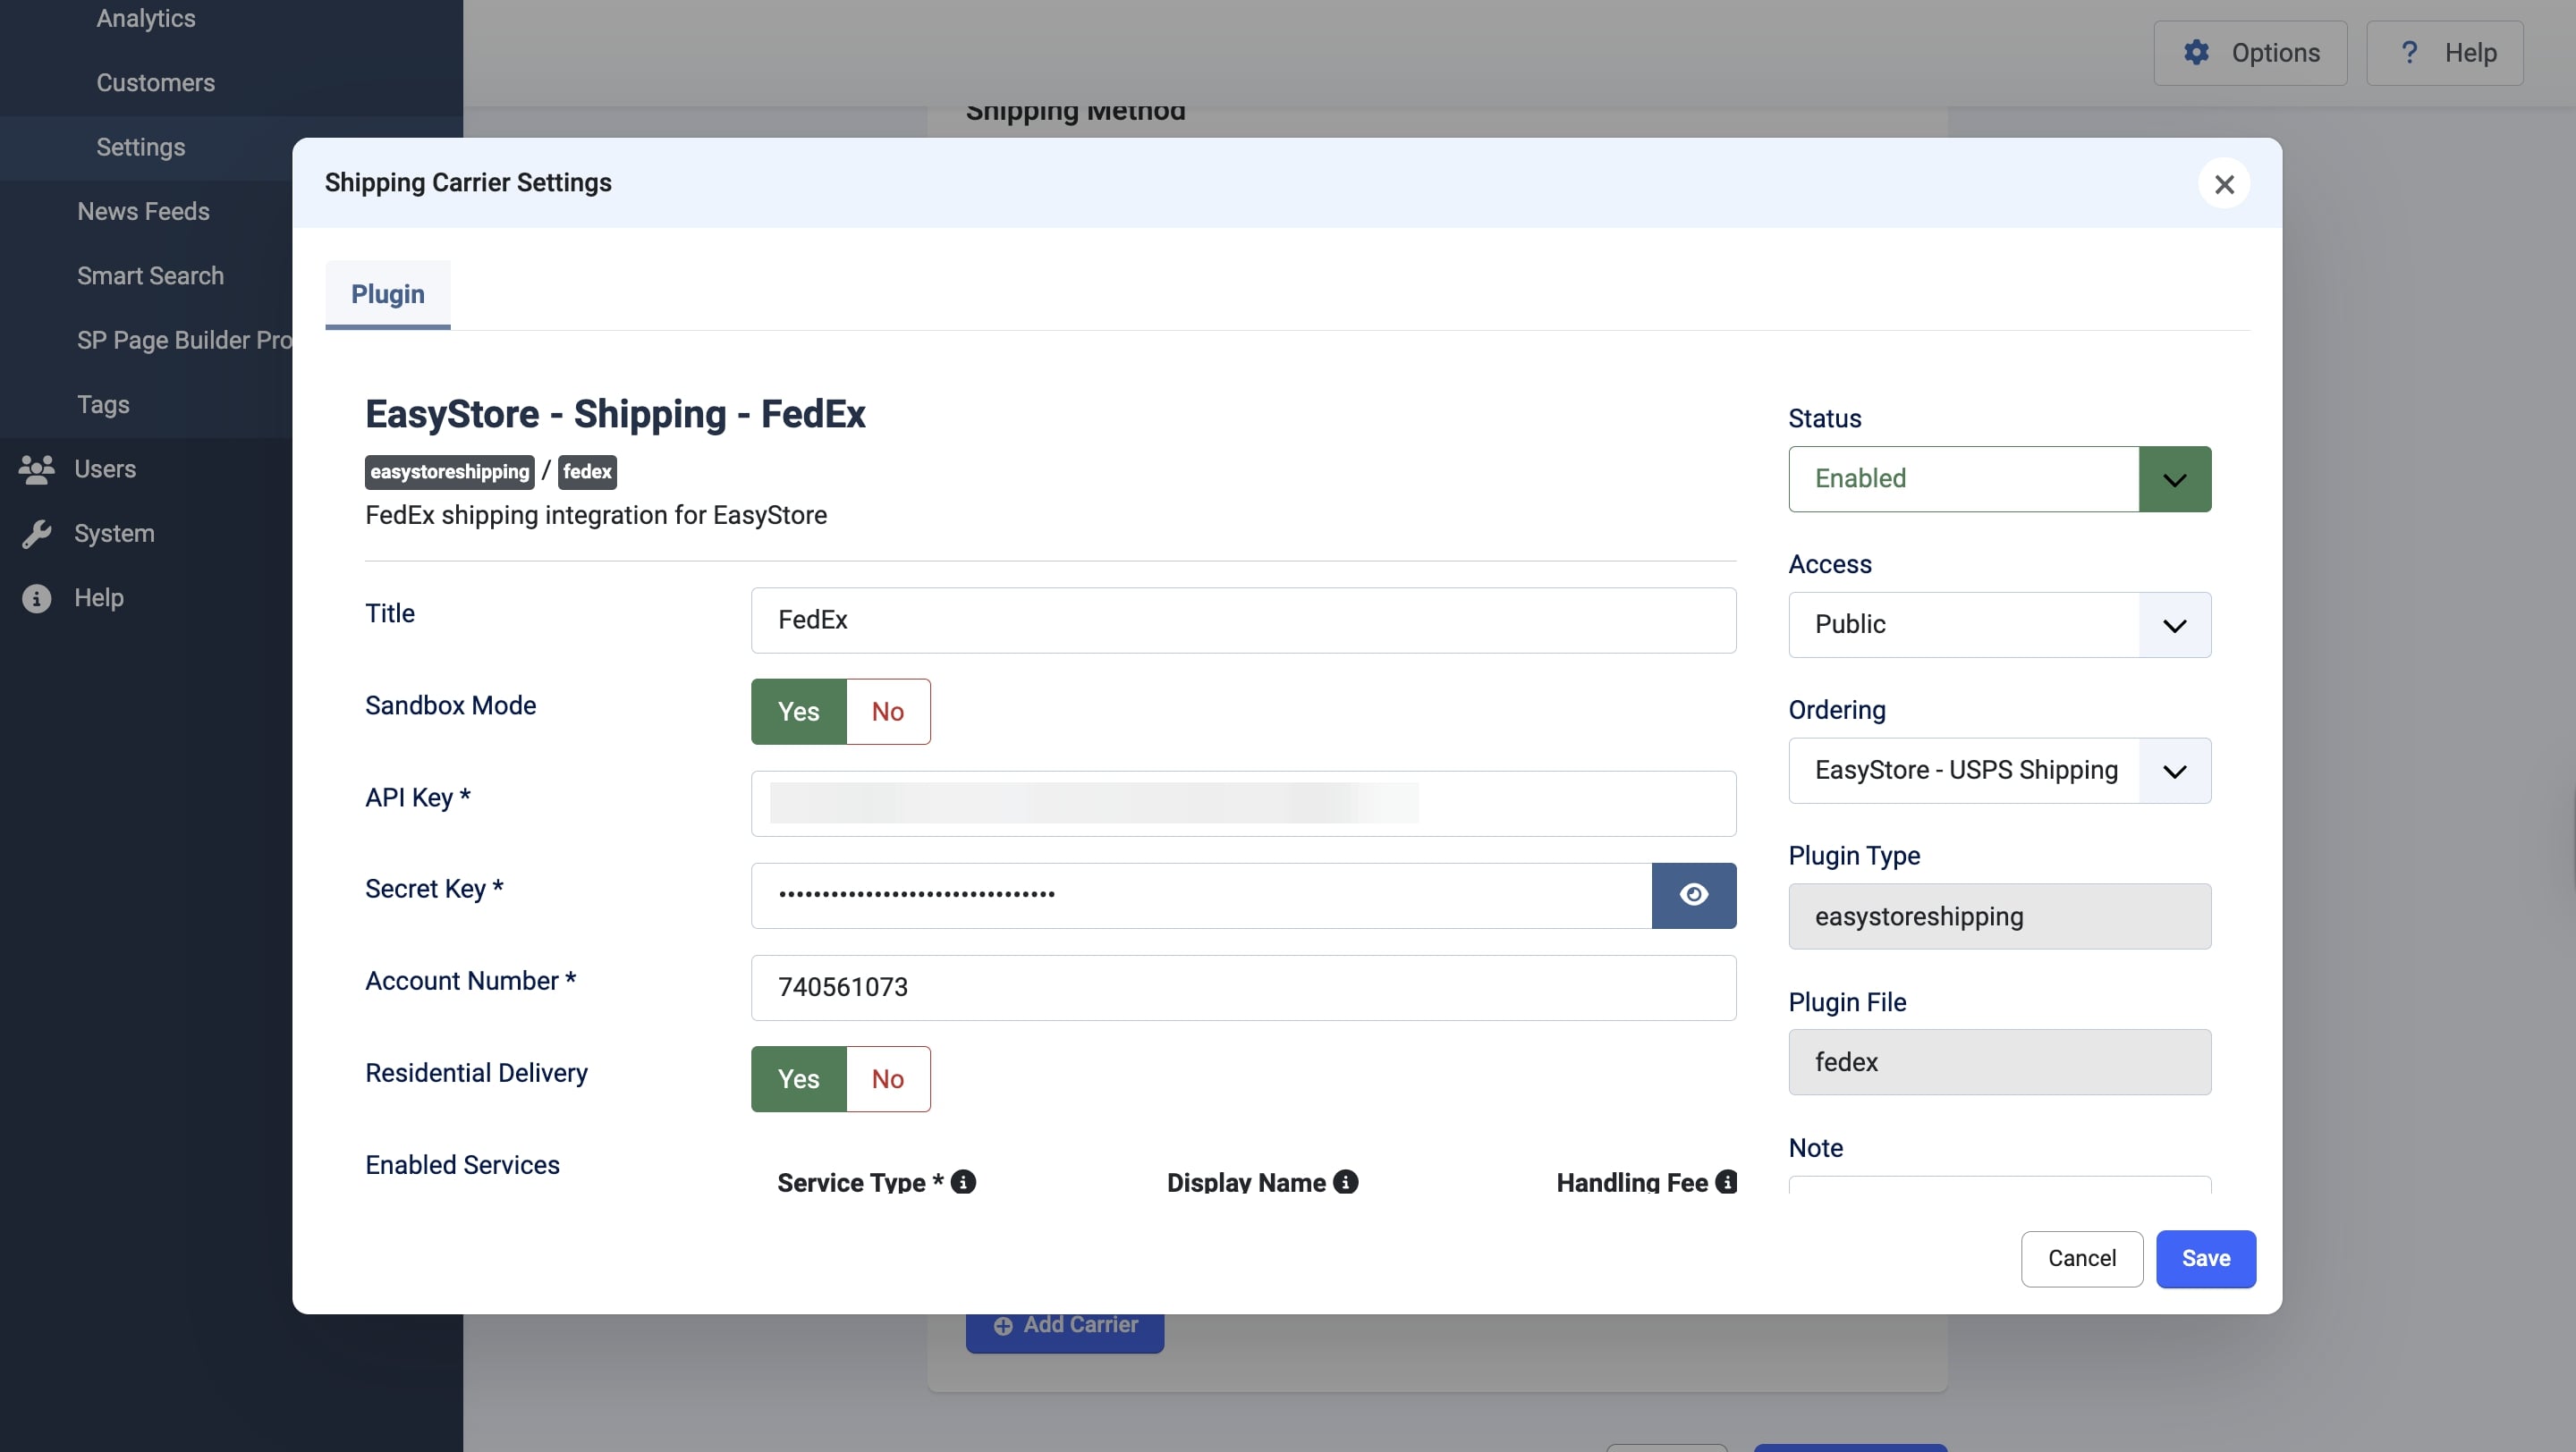Set Sandbox Mode to No
This screenshot has height=1452, width=2576.
click(x=887, y=712)
